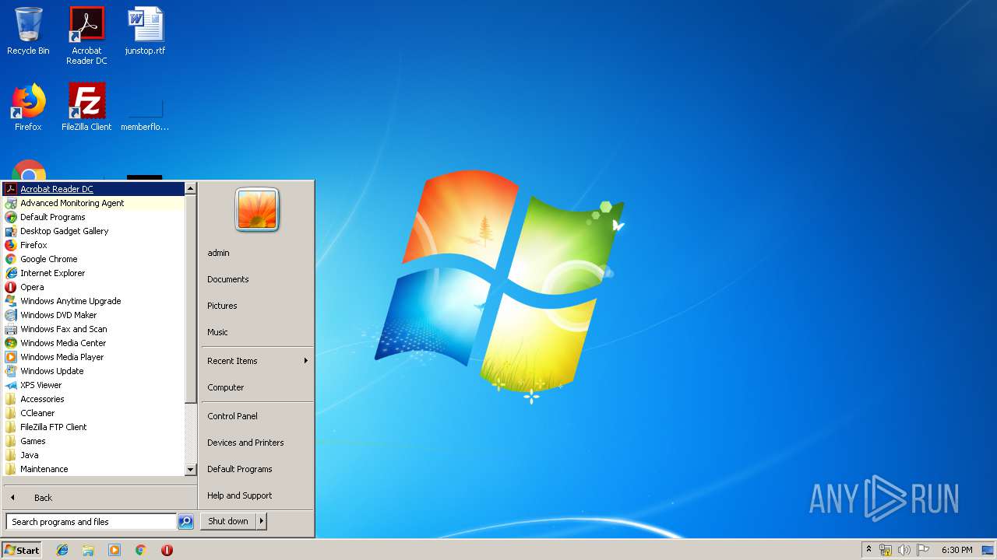This screenshot has width=997, height=560.
Task: Go Back to the main Start menu
Action: (x=100, y=498)
